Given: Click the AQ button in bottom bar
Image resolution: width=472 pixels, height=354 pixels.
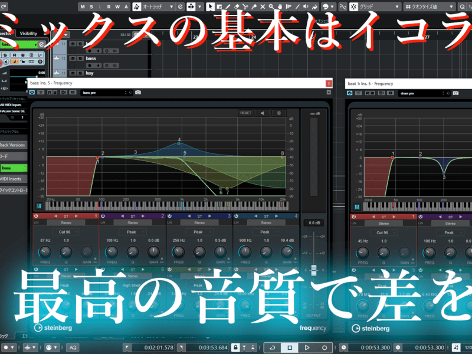Looking at the screenshot, I should [73, 347].
